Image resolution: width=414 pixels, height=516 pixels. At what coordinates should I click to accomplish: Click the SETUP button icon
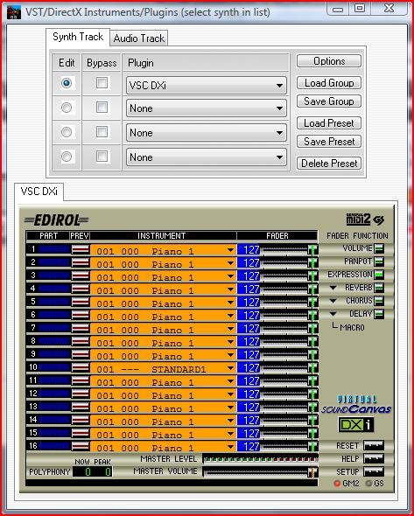click(374, 472)
